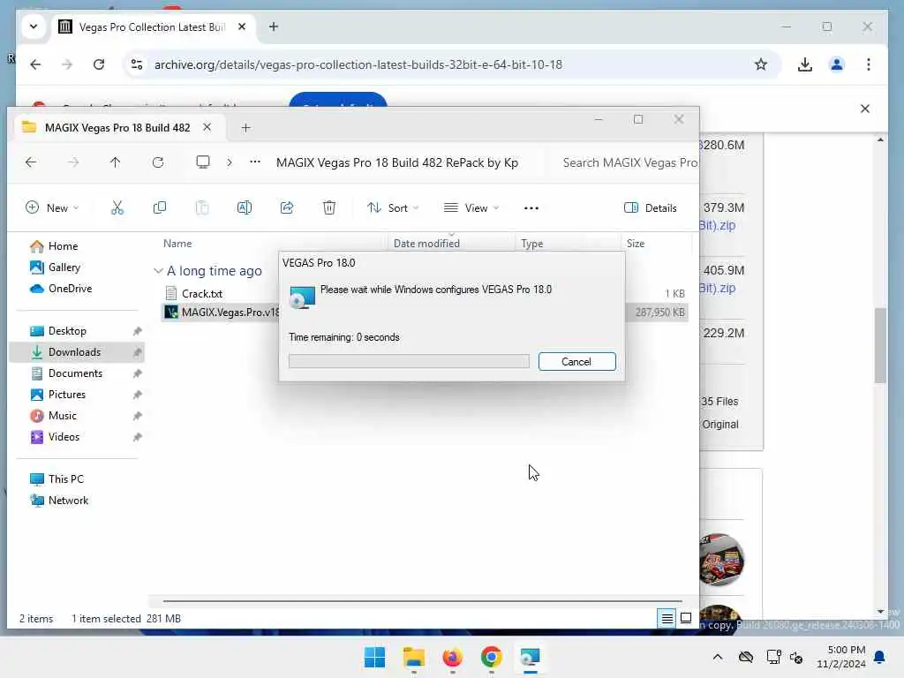Go back in File Explorer
This screenshot has height=678, width=904.
(31, 162)
